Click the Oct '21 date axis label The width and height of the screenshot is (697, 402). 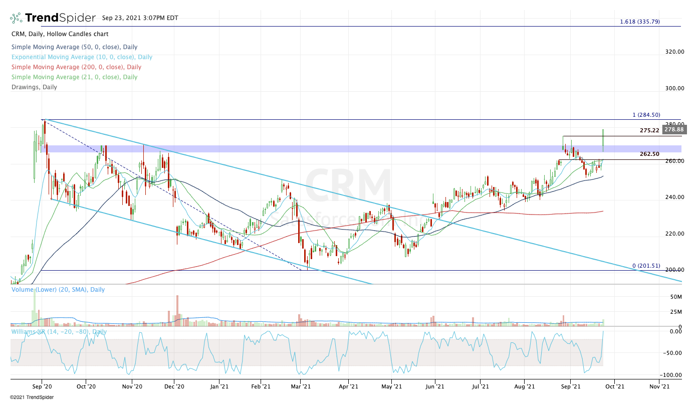coord(615,386)
